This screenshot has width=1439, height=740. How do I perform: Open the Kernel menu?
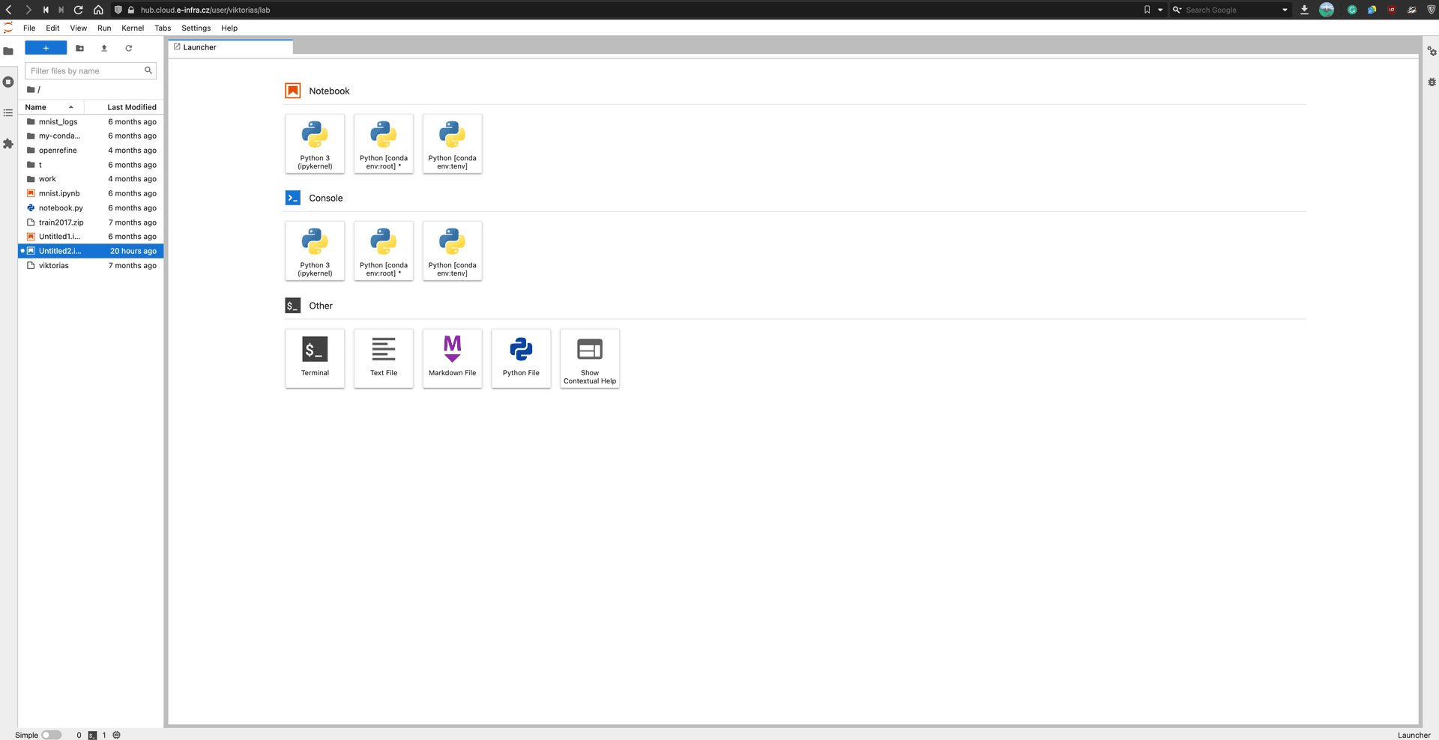pyautogui.click(x=133, y=28)
